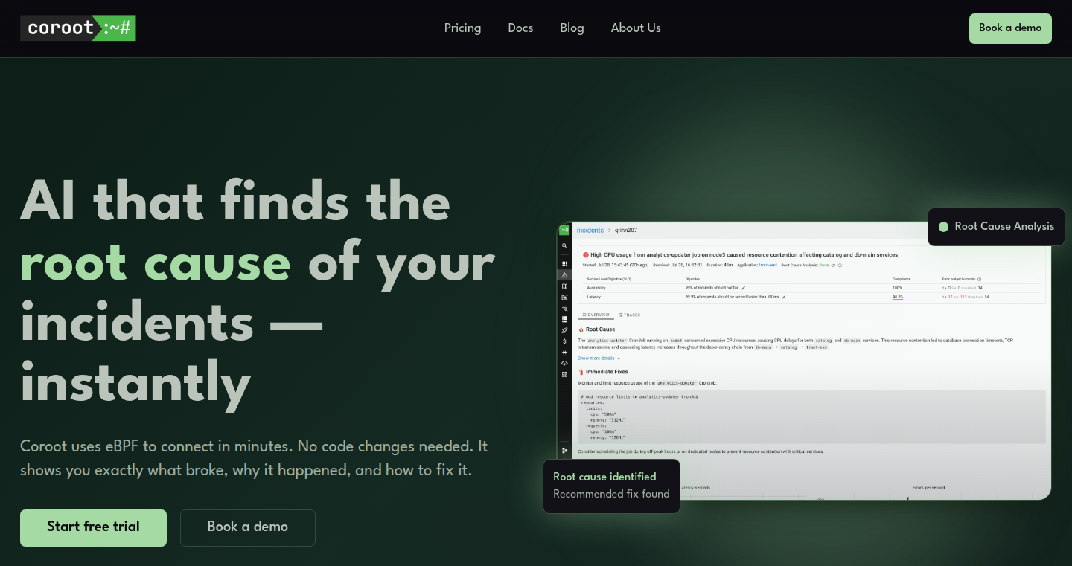The image size is (1072, 566).
Task: Click the Latency SLO row label
Action: (594, 297)
